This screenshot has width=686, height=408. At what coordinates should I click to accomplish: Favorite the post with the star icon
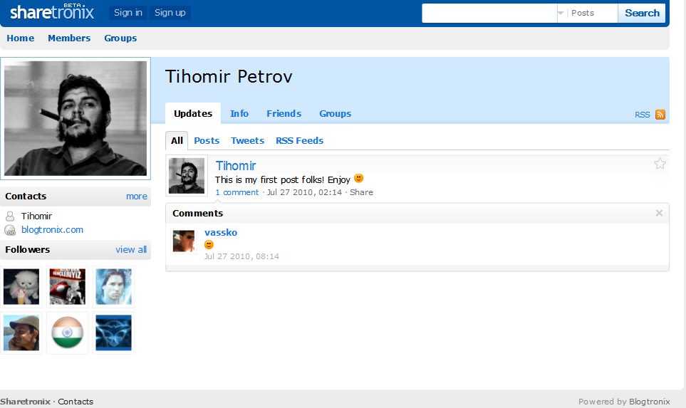click(x=660, y=164)
